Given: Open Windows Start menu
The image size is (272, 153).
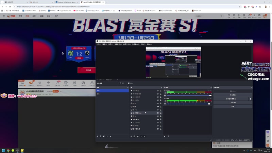Looking at the screenshot, I should point(3,150).
